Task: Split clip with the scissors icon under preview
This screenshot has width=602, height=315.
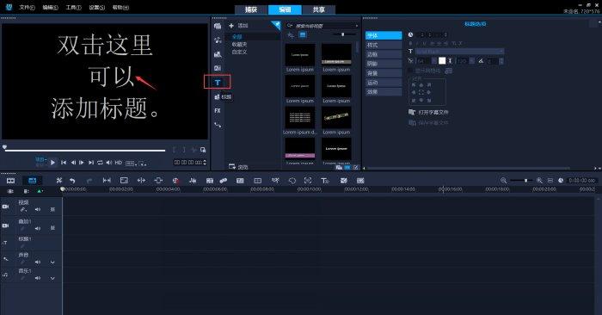Action: [193, 150]
